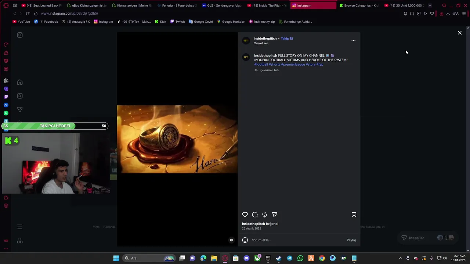Image resolution: width=470 pixels, height=264 pixels.
Task: Open Kick bookmark
Action: click(160, 22)
